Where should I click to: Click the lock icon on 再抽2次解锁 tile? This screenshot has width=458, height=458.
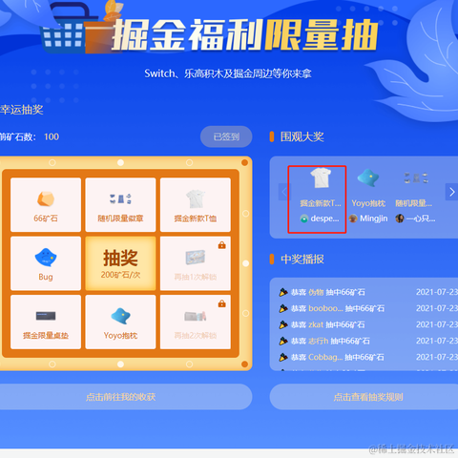point(222,303)
